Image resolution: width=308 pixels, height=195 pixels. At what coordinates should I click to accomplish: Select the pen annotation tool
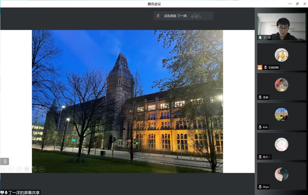(x=19, y=169)
